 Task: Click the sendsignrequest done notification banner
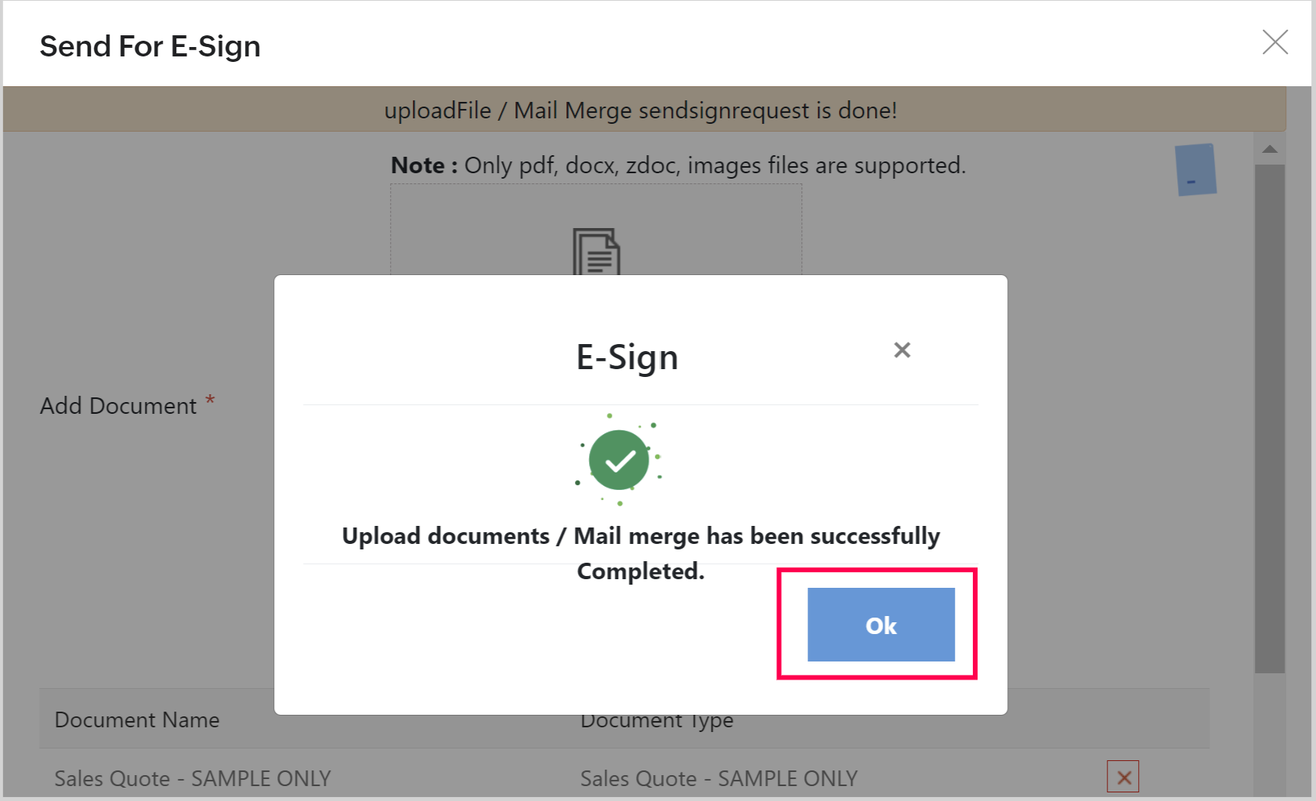pos(641,111)
